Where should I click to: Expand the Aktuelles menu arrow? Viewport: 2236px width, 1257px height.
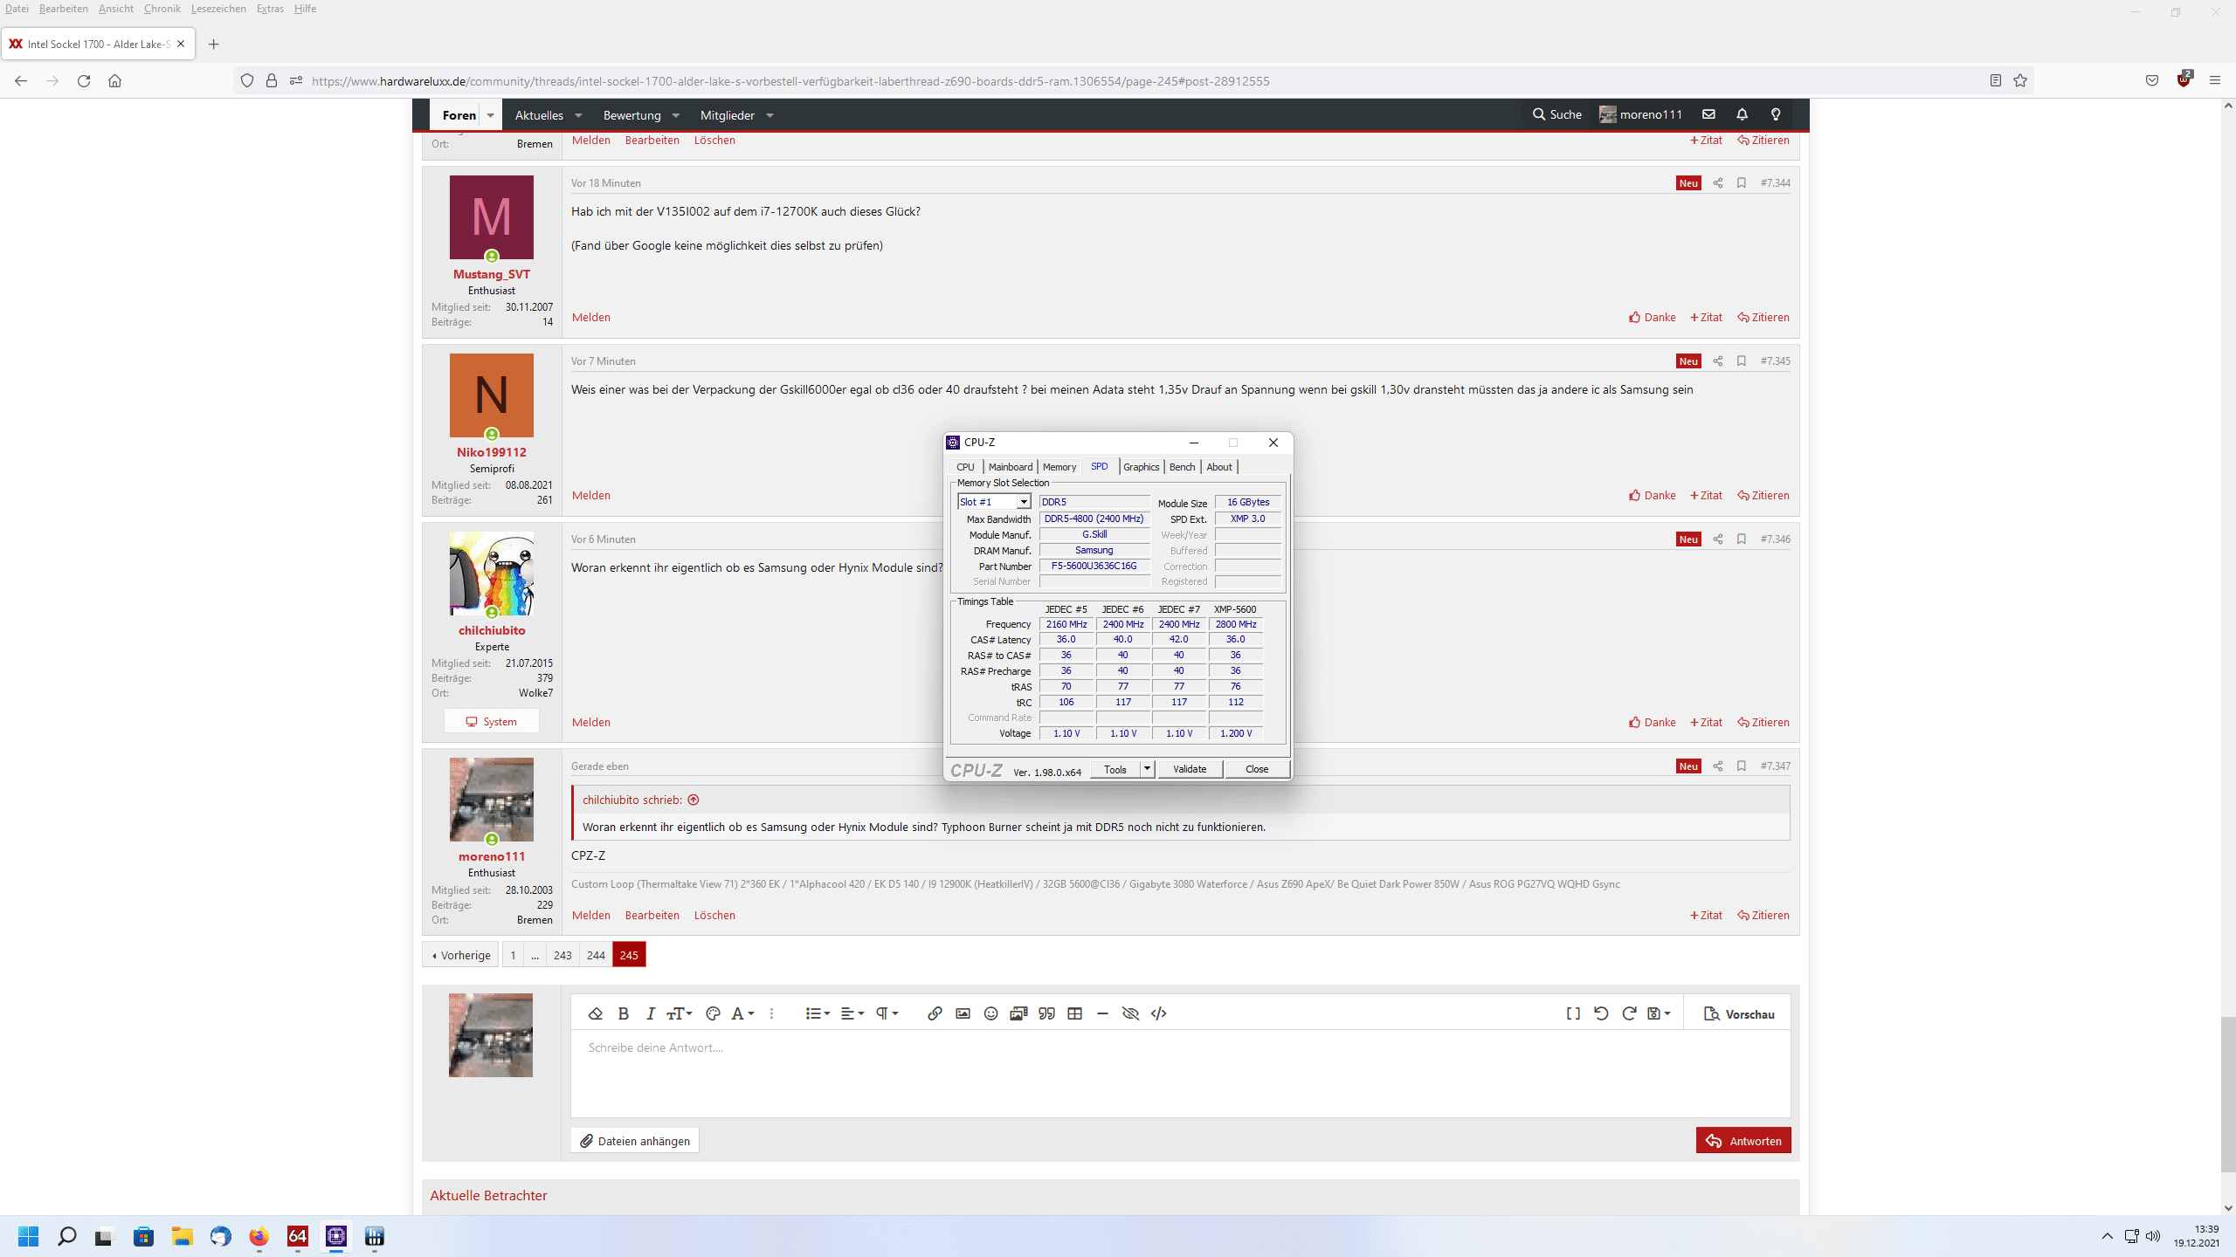(579, 115)
